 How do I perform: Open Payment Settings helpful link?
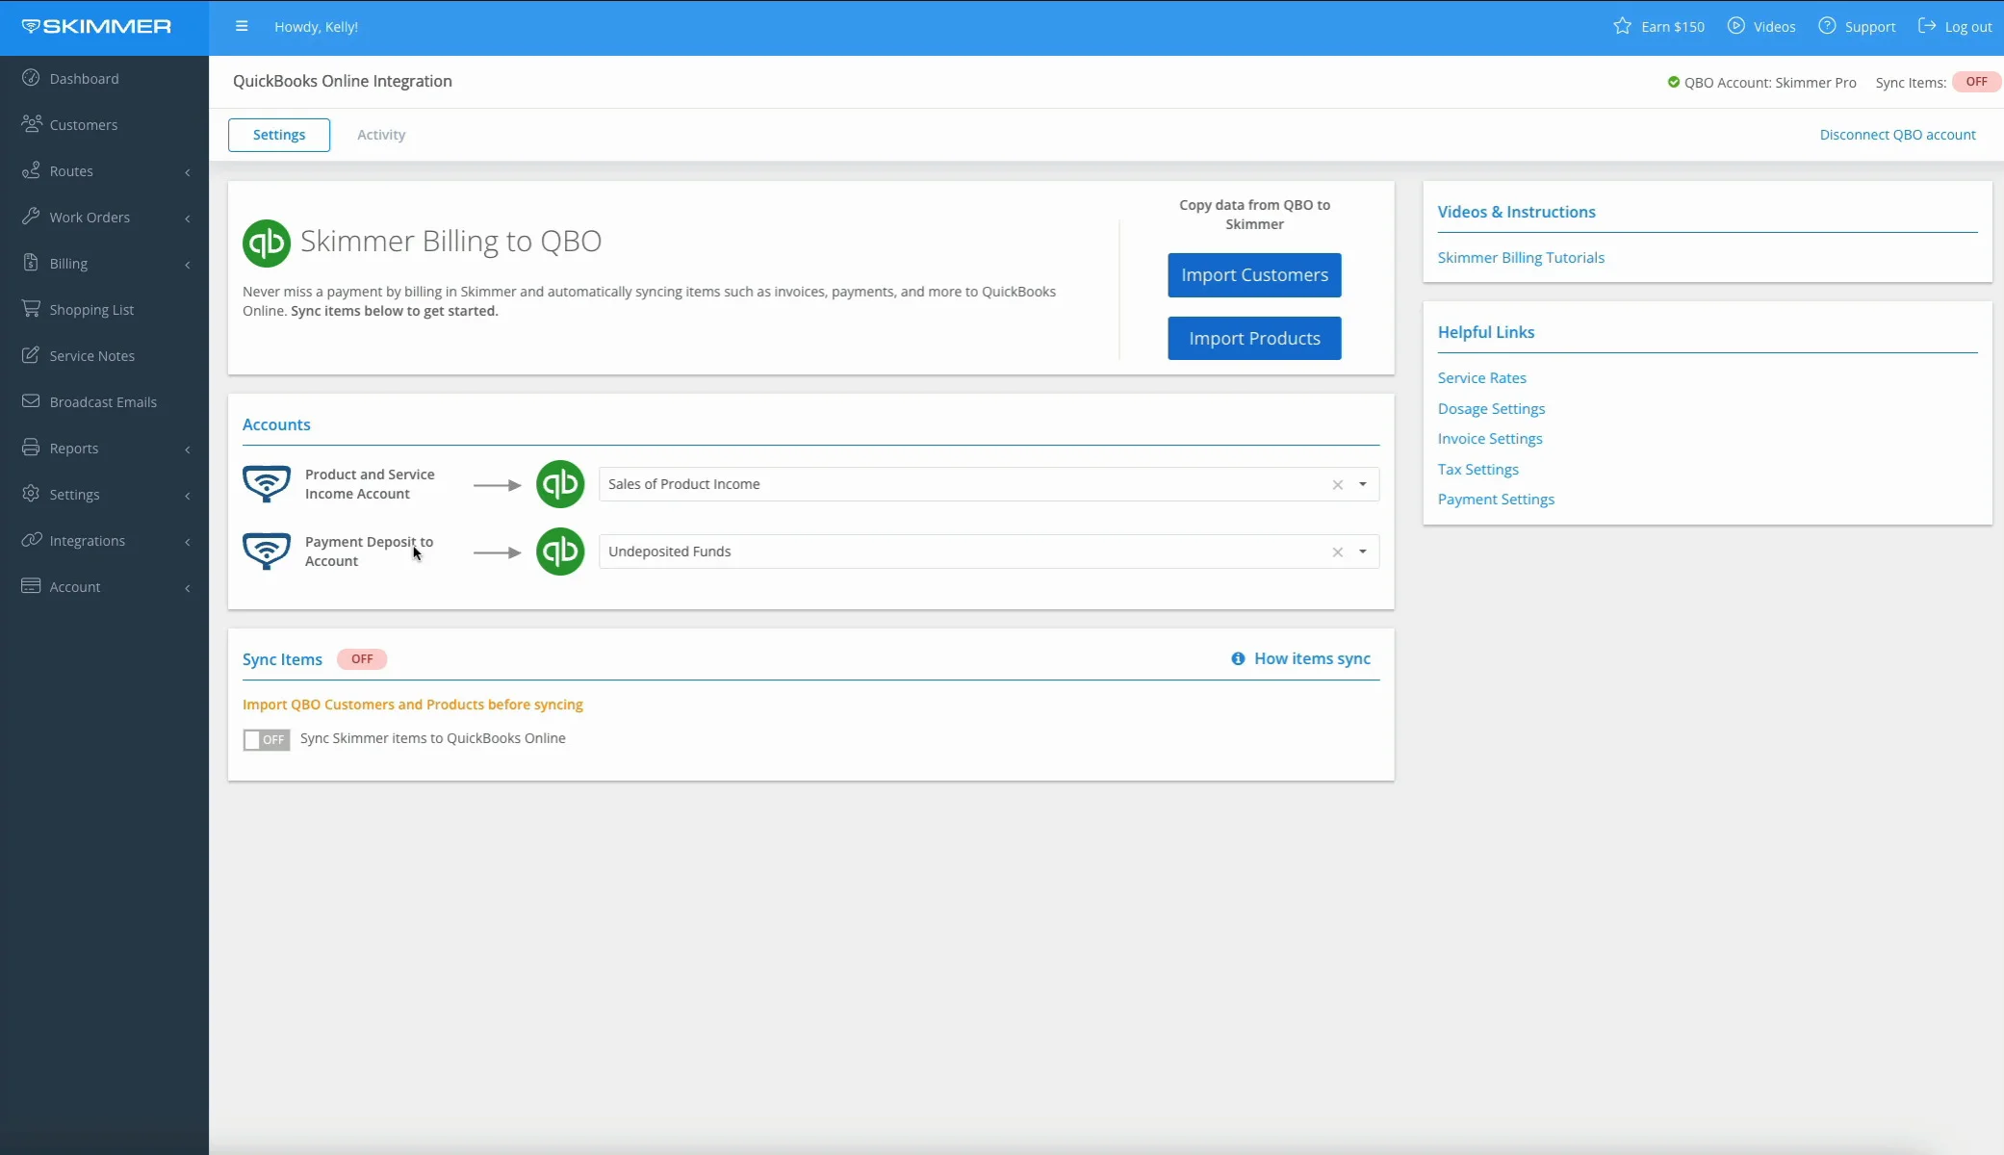(x=1496, y=500)
